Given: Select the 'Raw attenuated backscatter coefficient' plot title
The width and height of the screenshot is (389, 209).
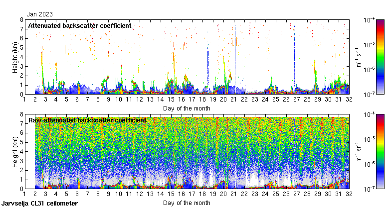Looking at the screenshot, I should pos(87,120).
